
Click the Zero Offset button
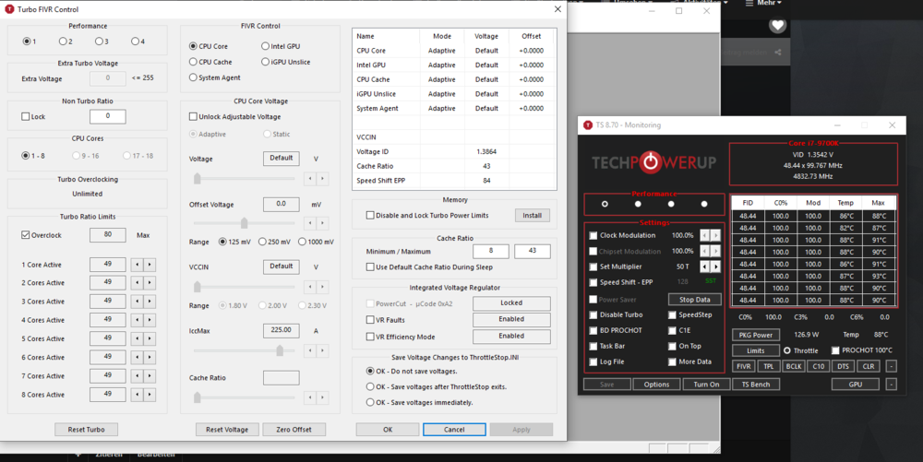(x=294, y=430)
